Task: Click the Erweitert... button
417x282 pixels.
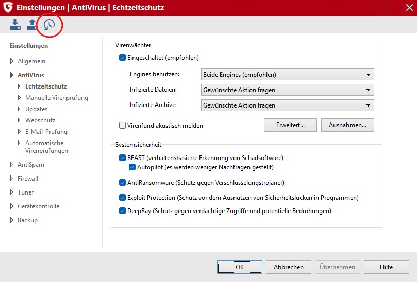Action: (x=290, y=125)
